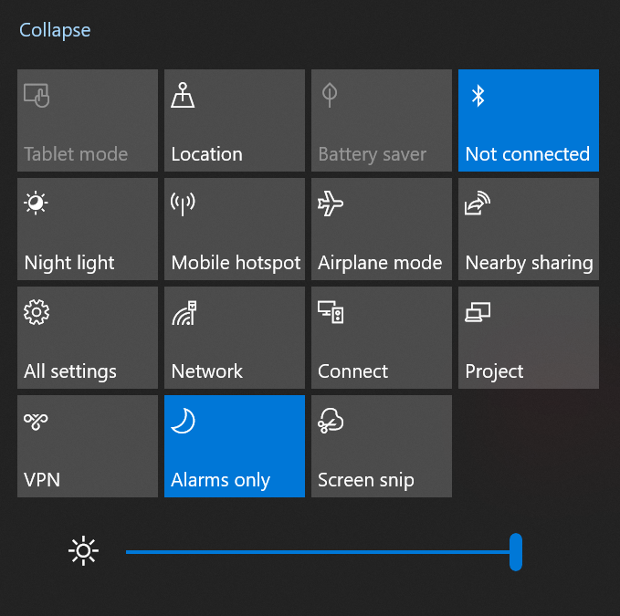This screenshot has width=620, height=616.
Task: Collapse the quick actions panel
Action: (55, 30)
